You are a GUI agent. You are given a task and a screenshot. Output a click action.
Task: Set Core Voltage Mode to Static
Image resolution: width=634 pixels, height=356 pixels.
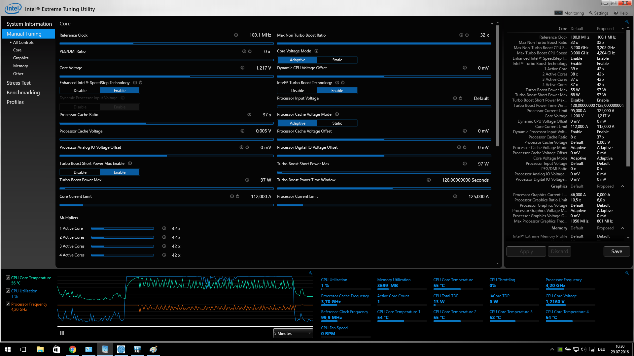[x=337, y=60]
